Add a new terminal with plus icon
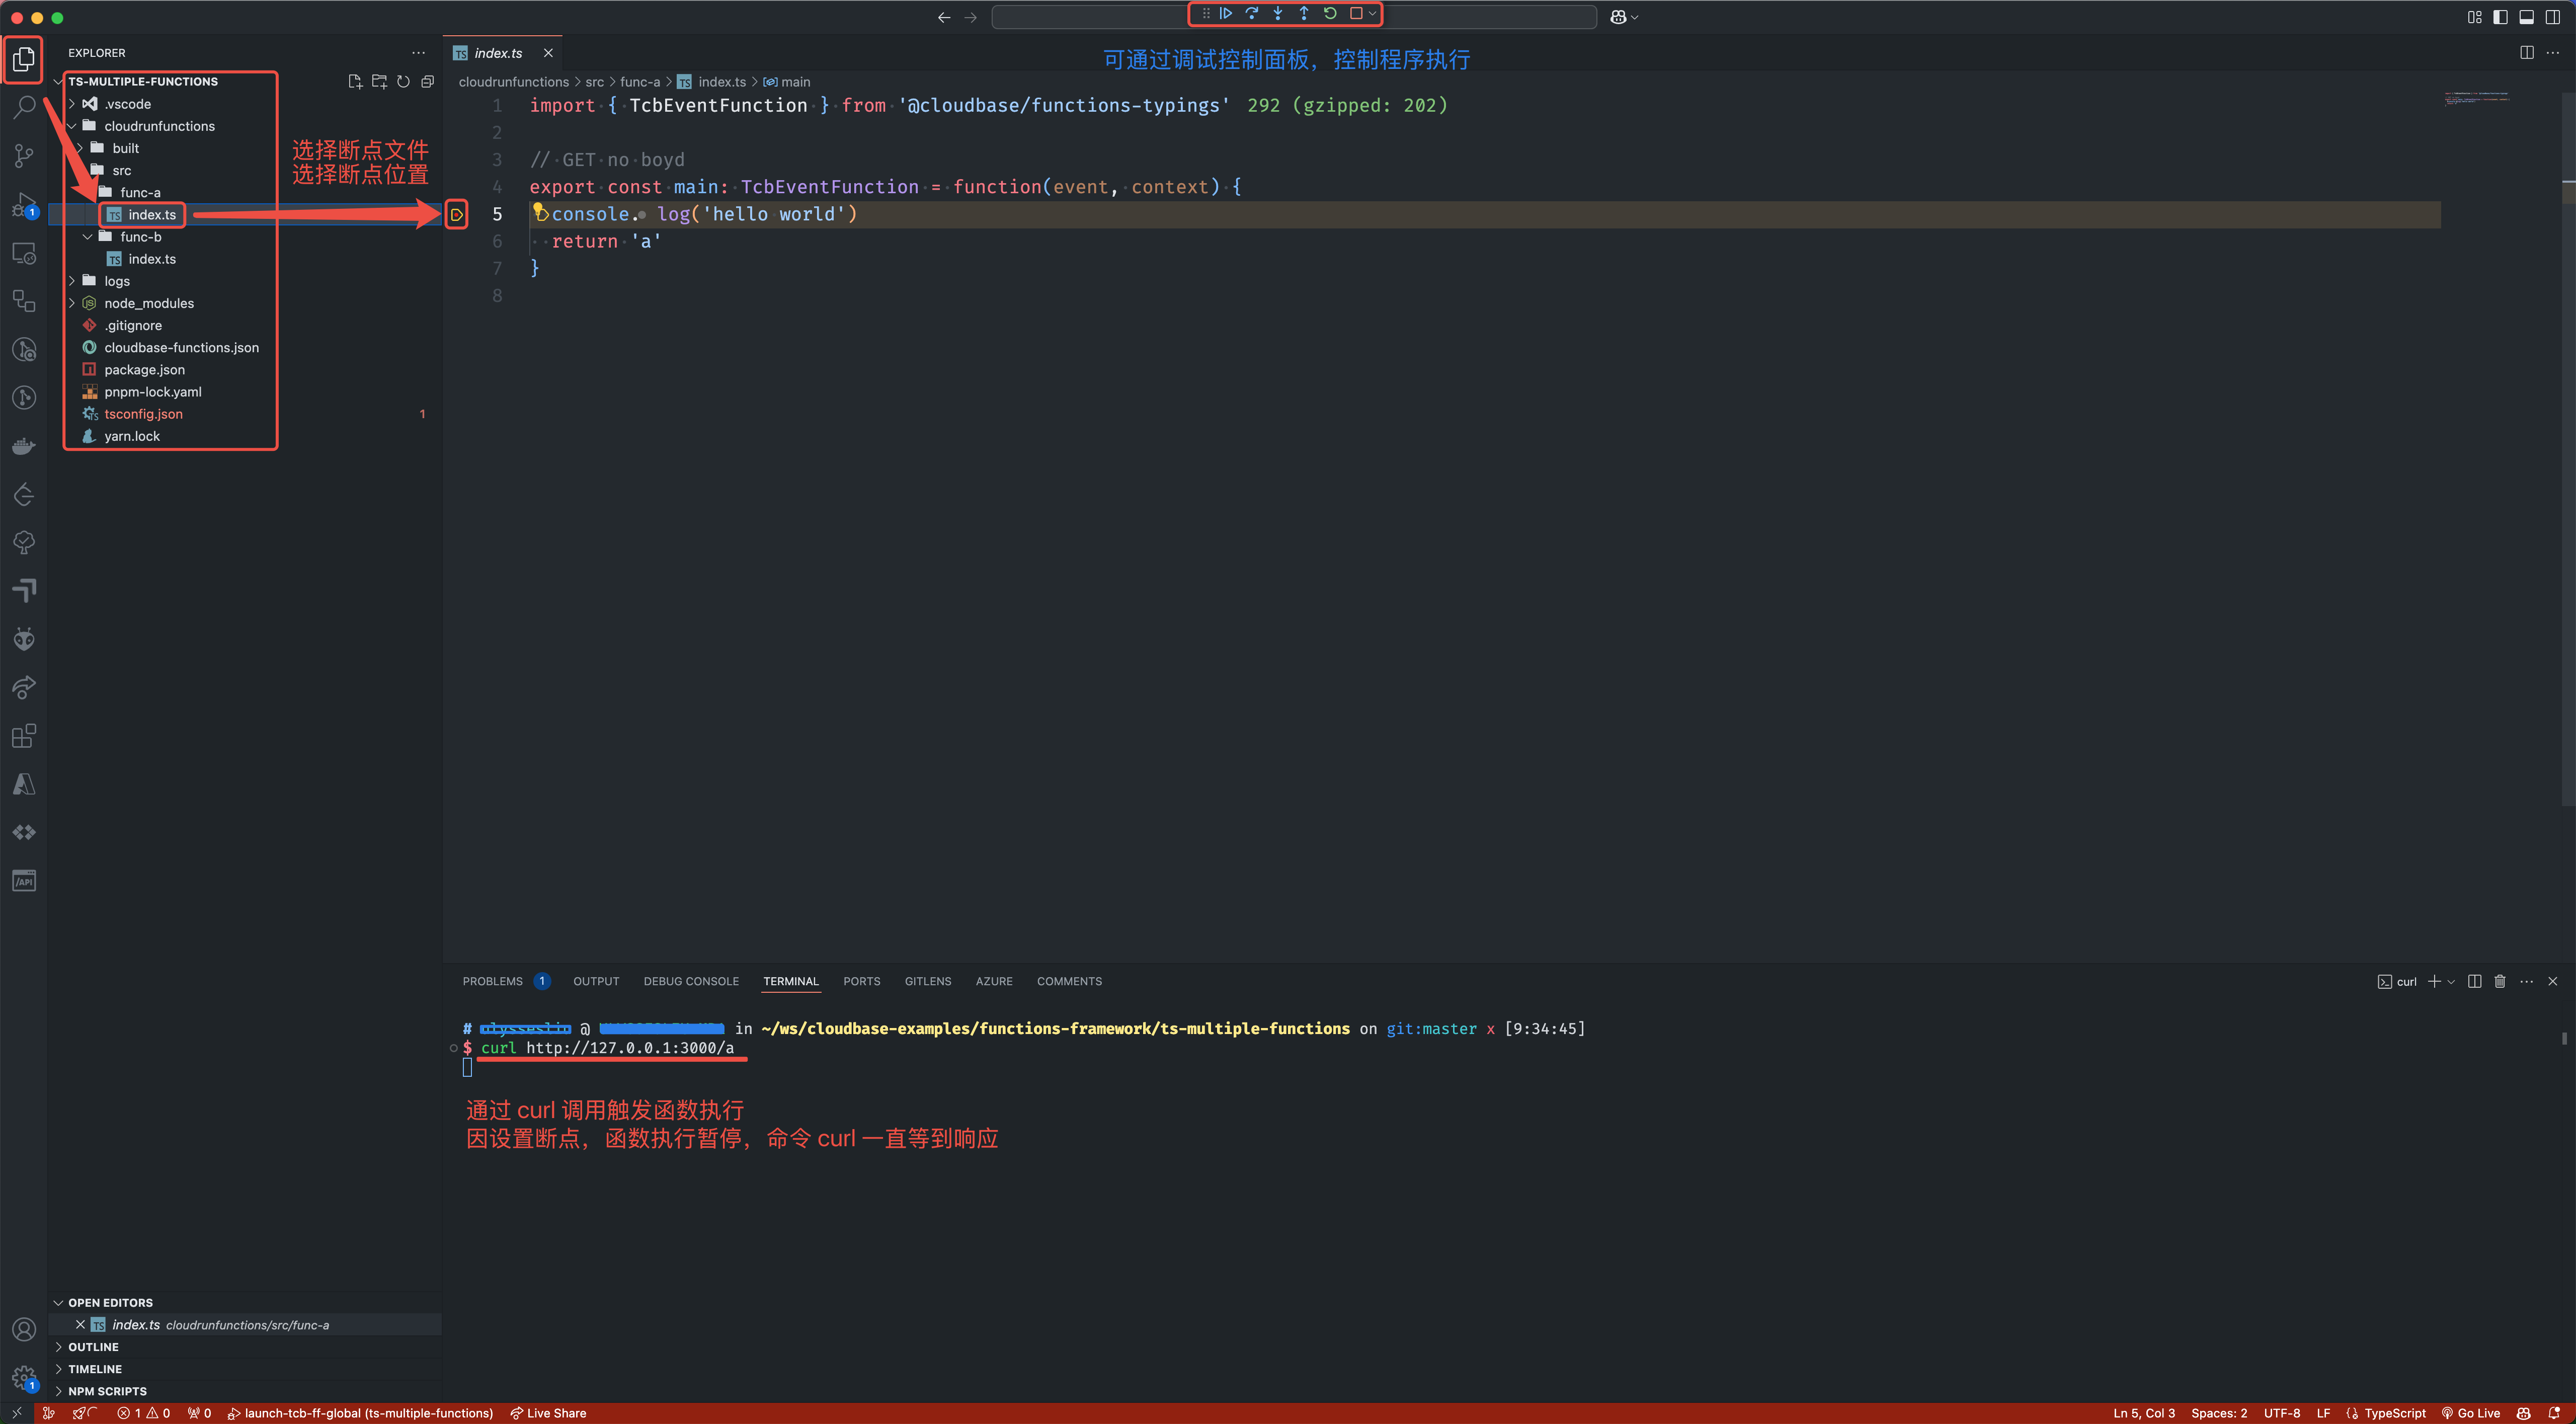The width and height of the screenshot is (2576, 1424). [2434, 981]
